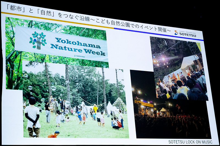Click the SOTETSU logo in the slide header

pos(185,34)
